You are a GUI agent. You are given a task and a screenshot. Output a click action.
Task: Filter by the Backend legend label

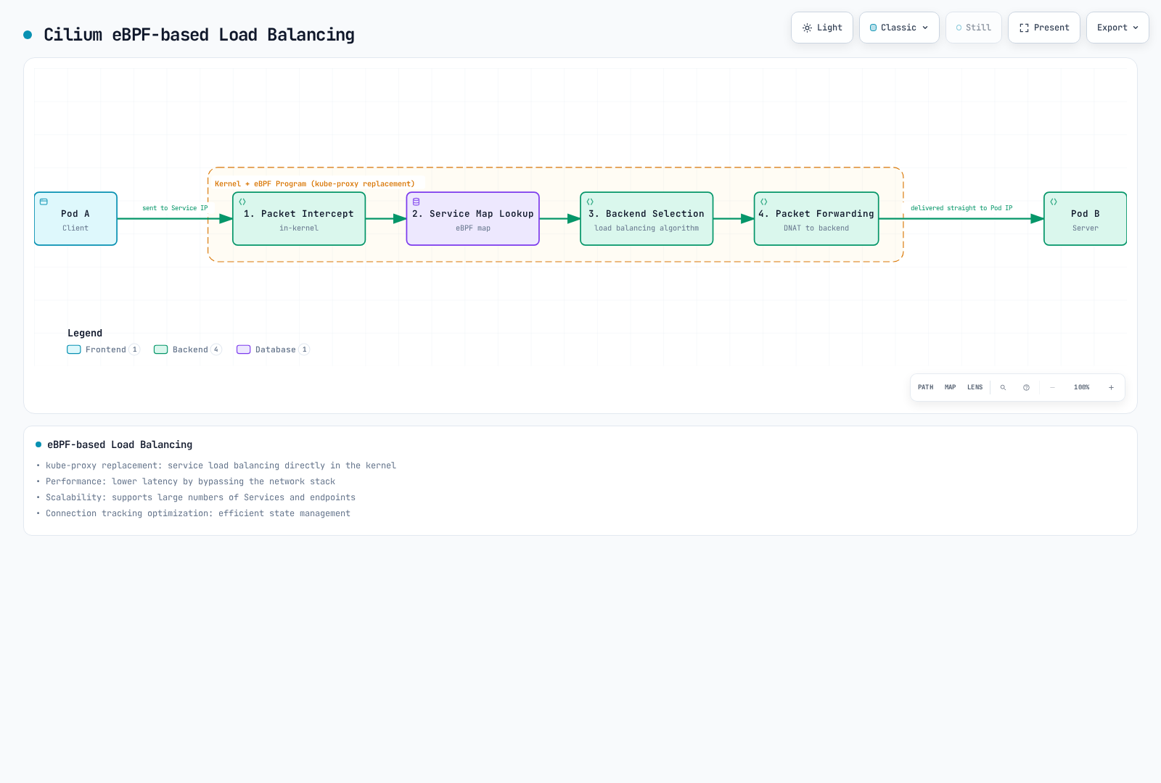point(190,349)
